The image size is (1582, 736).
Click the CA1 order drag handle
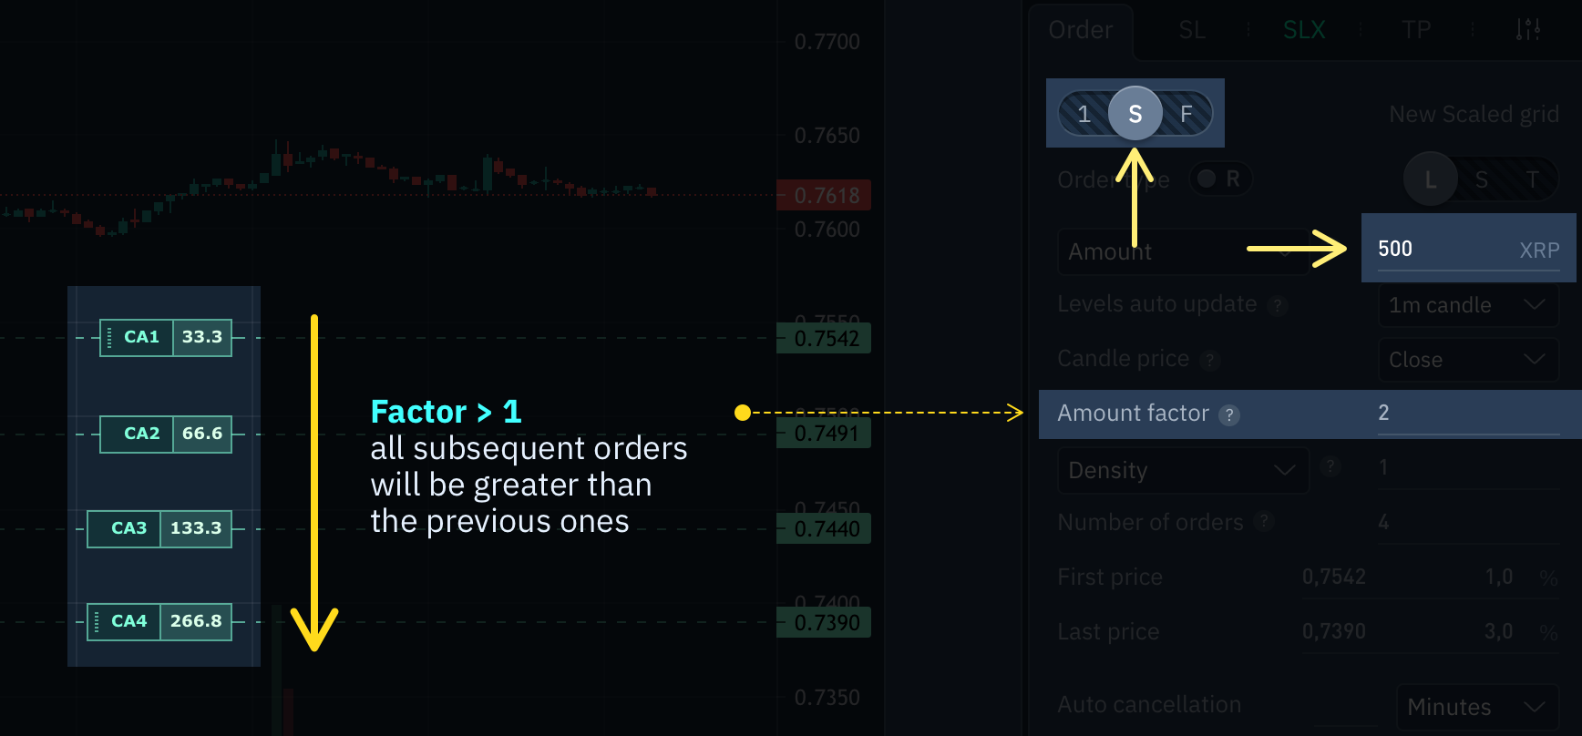point(109,337)
